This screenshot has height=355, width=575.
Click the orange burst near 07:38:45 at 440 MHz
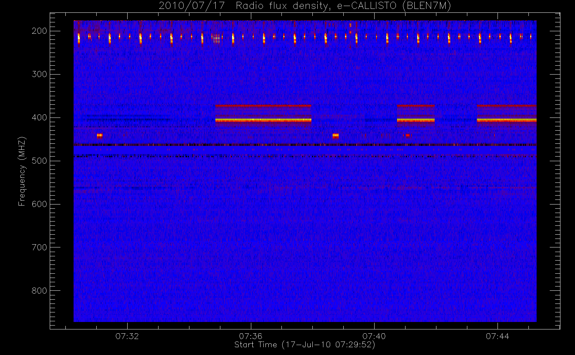click(335, 136)
